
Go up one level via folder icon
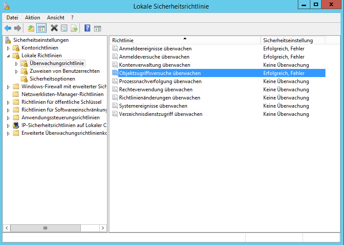31,28
